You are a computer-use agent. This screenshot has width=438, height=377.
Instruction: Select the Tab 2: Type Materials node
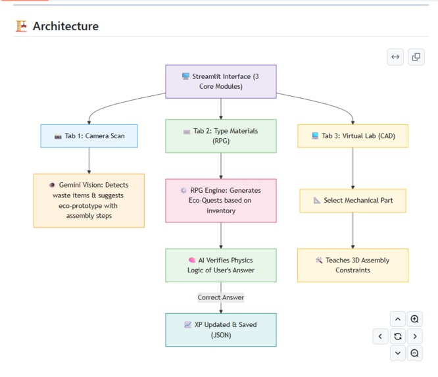221,136
